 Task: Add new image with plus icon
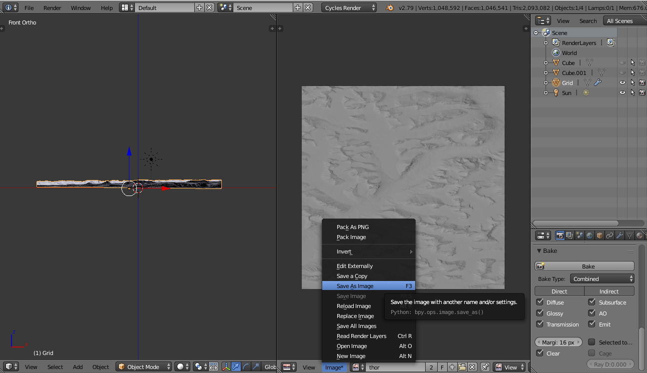[x=452, y=367]
